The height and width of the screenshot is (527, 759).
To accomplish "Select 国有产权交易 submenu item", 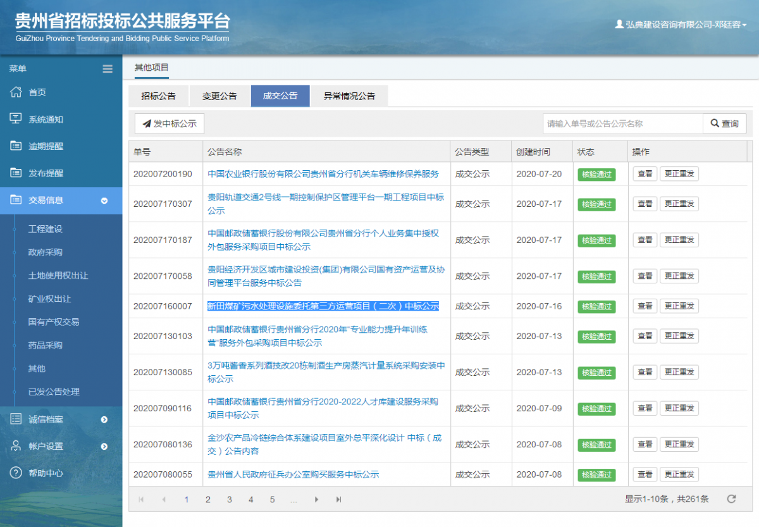I will (x=54, y=322).
